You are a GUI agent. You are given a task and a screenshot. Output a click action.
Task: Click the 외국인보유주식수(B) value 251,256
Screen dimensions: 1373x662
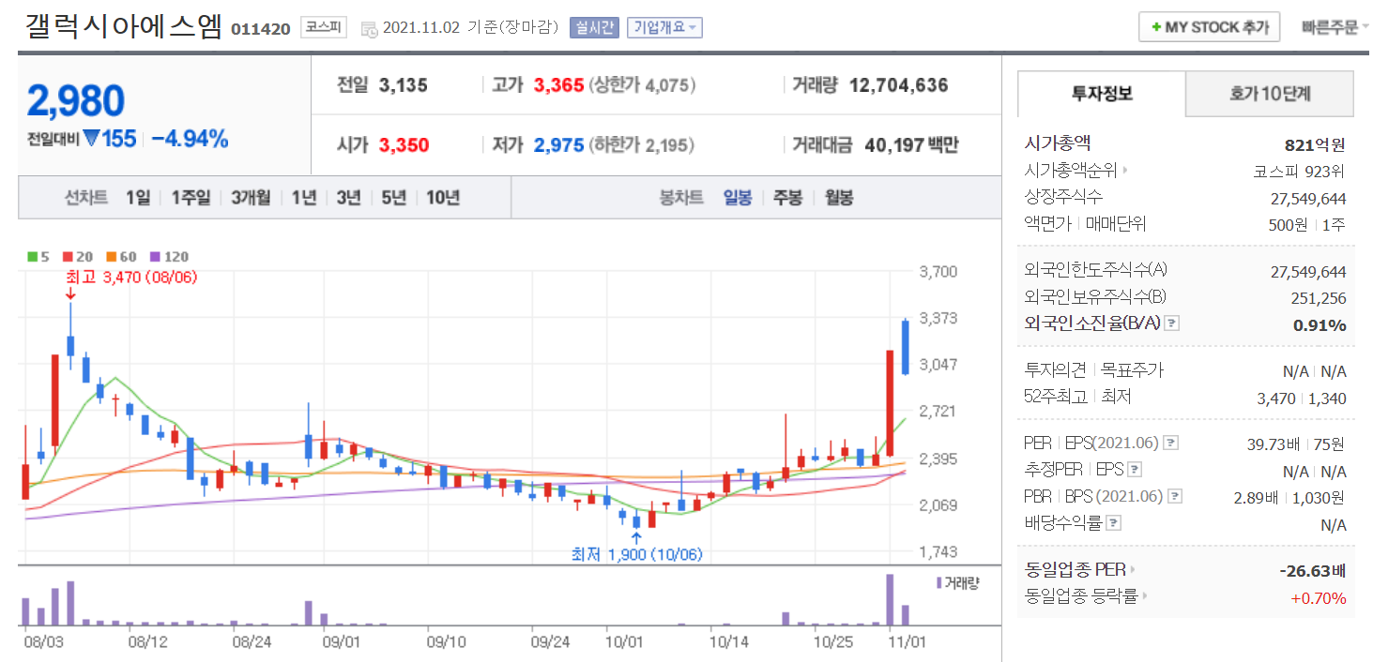pos(1319,298)
